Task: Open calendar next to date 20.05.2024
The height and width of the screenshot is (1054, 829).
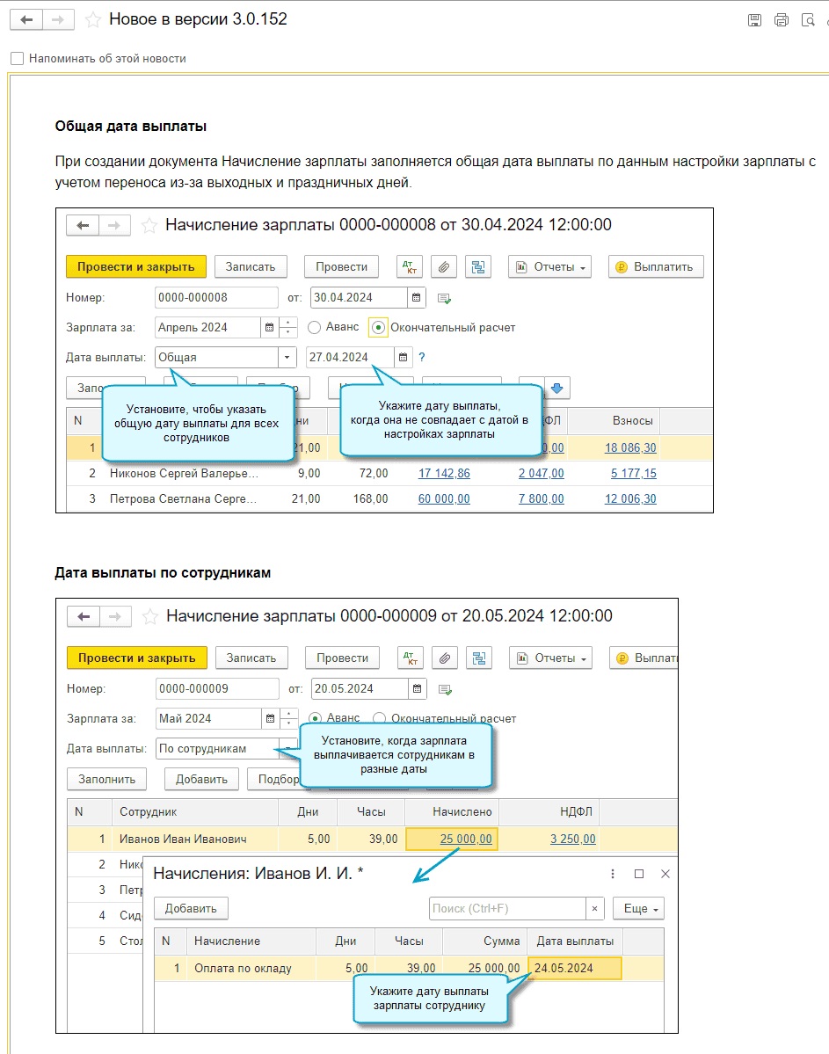Action: click(x=417, y=688)
